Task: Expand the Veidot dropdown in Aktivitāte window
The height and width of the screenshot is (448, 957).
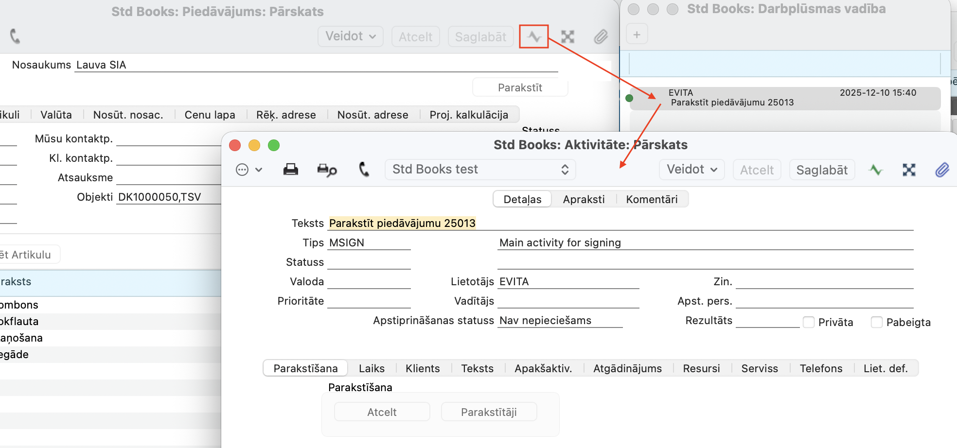Action: pos(691,170)
